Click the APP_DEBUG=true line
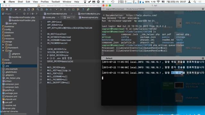 (x=55, y=25)
